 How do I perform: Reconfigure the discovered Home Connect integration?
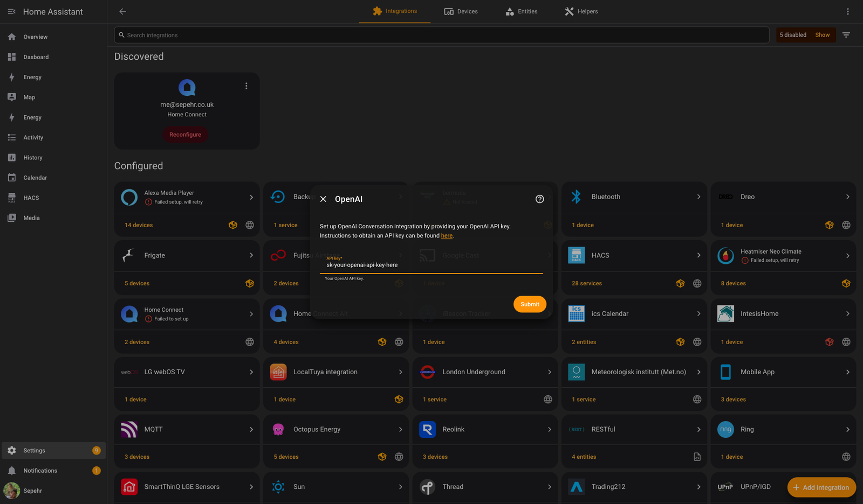click(185, 135)
